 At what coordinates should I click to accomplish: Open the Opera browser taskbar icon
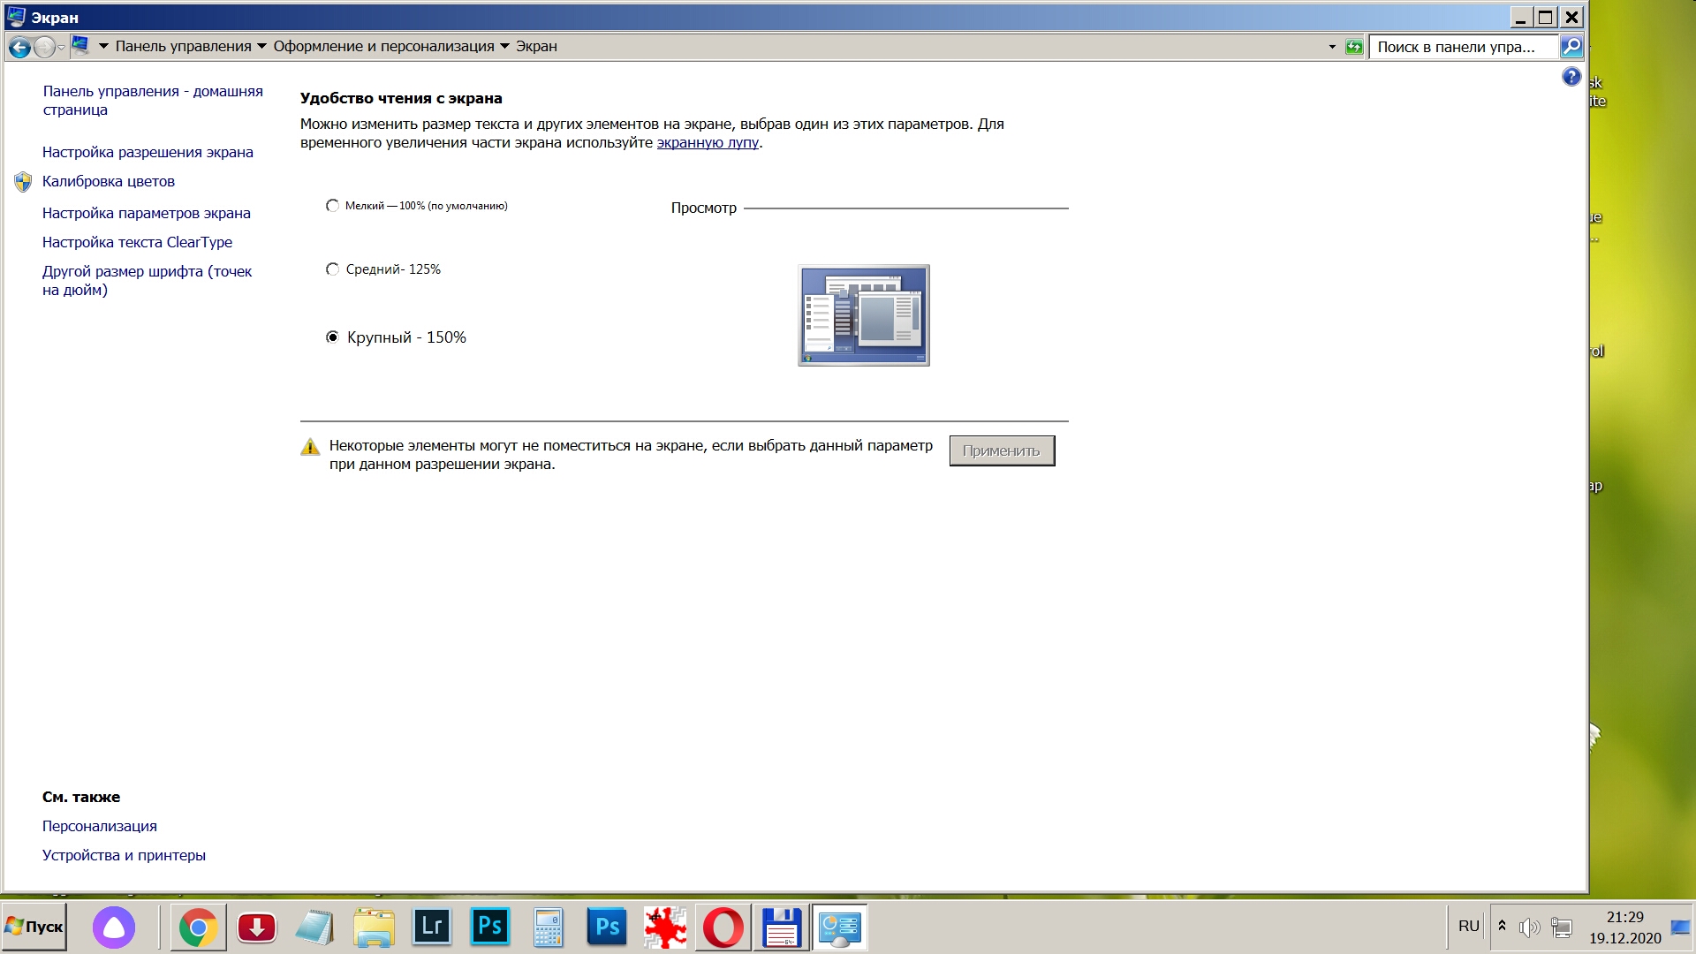click(723, 927)
